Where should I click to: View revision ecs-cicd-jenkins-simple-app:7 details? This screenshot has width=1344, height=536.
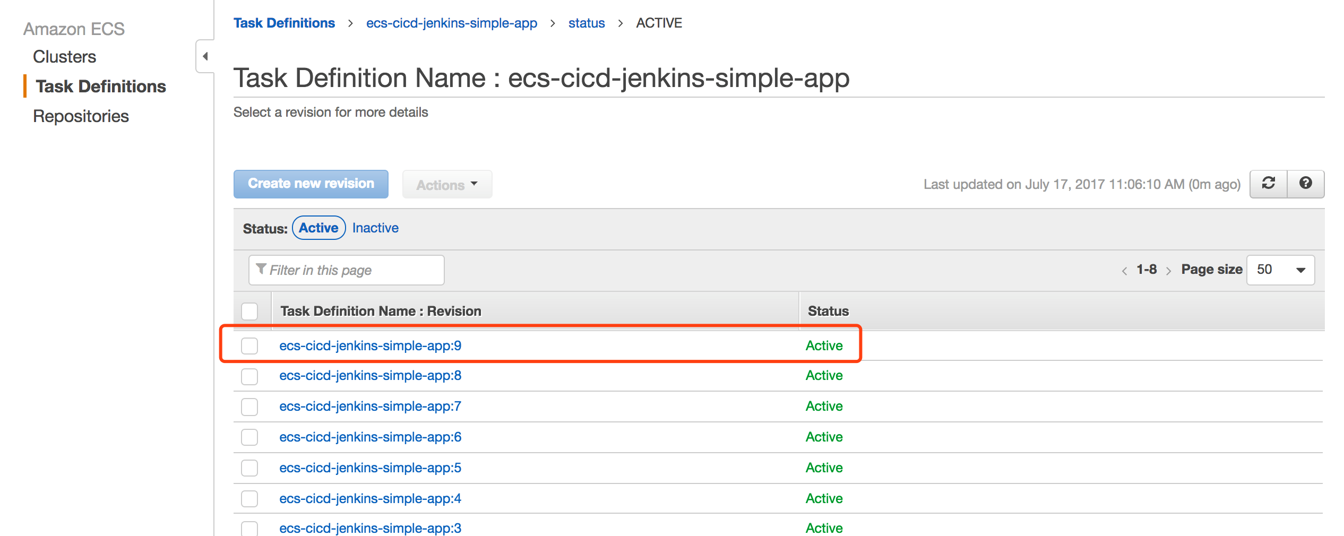[370, 406]
